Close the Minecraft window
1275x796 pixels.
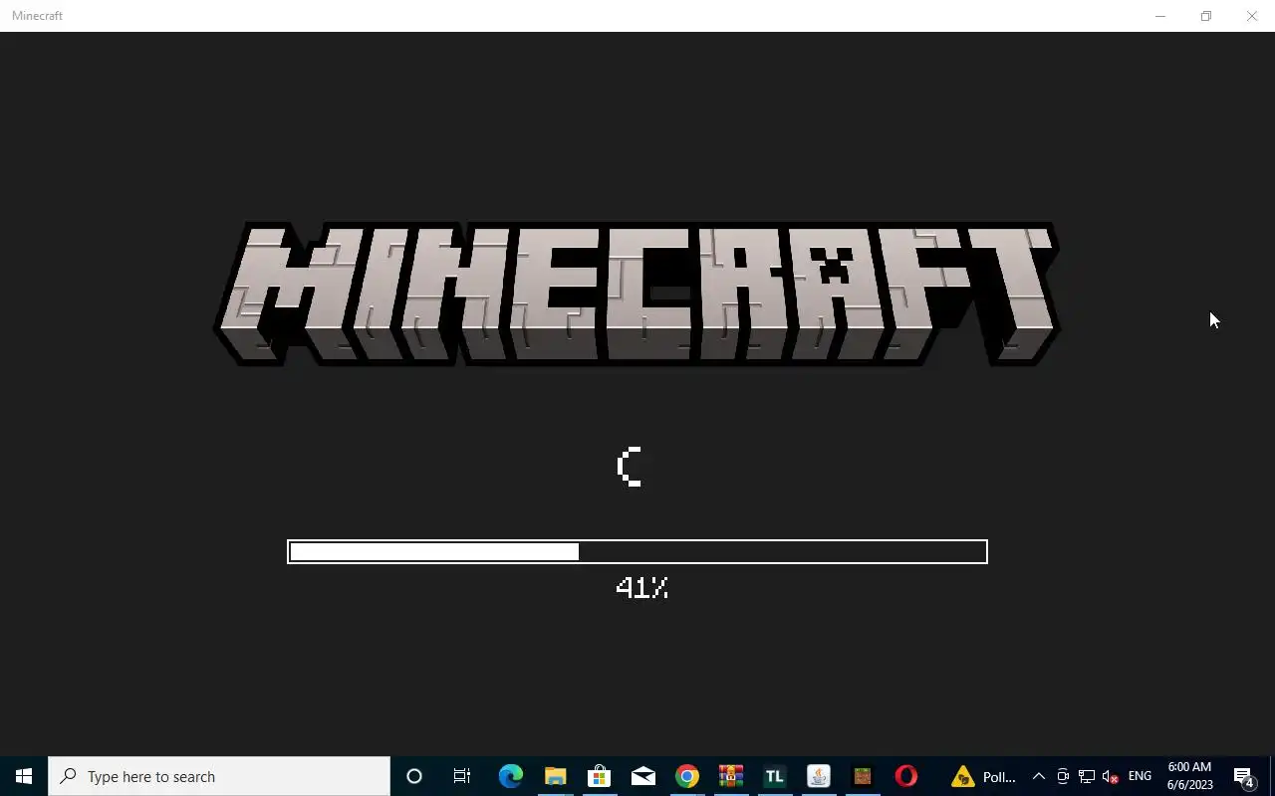coord(1252,16)
